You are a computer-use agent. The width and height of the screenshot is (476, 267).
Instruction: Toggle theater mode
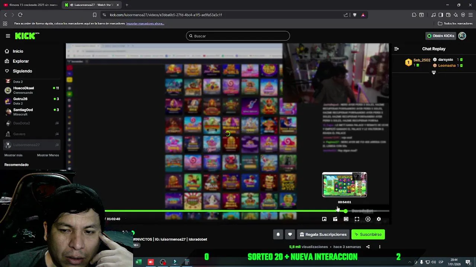pyautogui.click(x=346, y=219)
